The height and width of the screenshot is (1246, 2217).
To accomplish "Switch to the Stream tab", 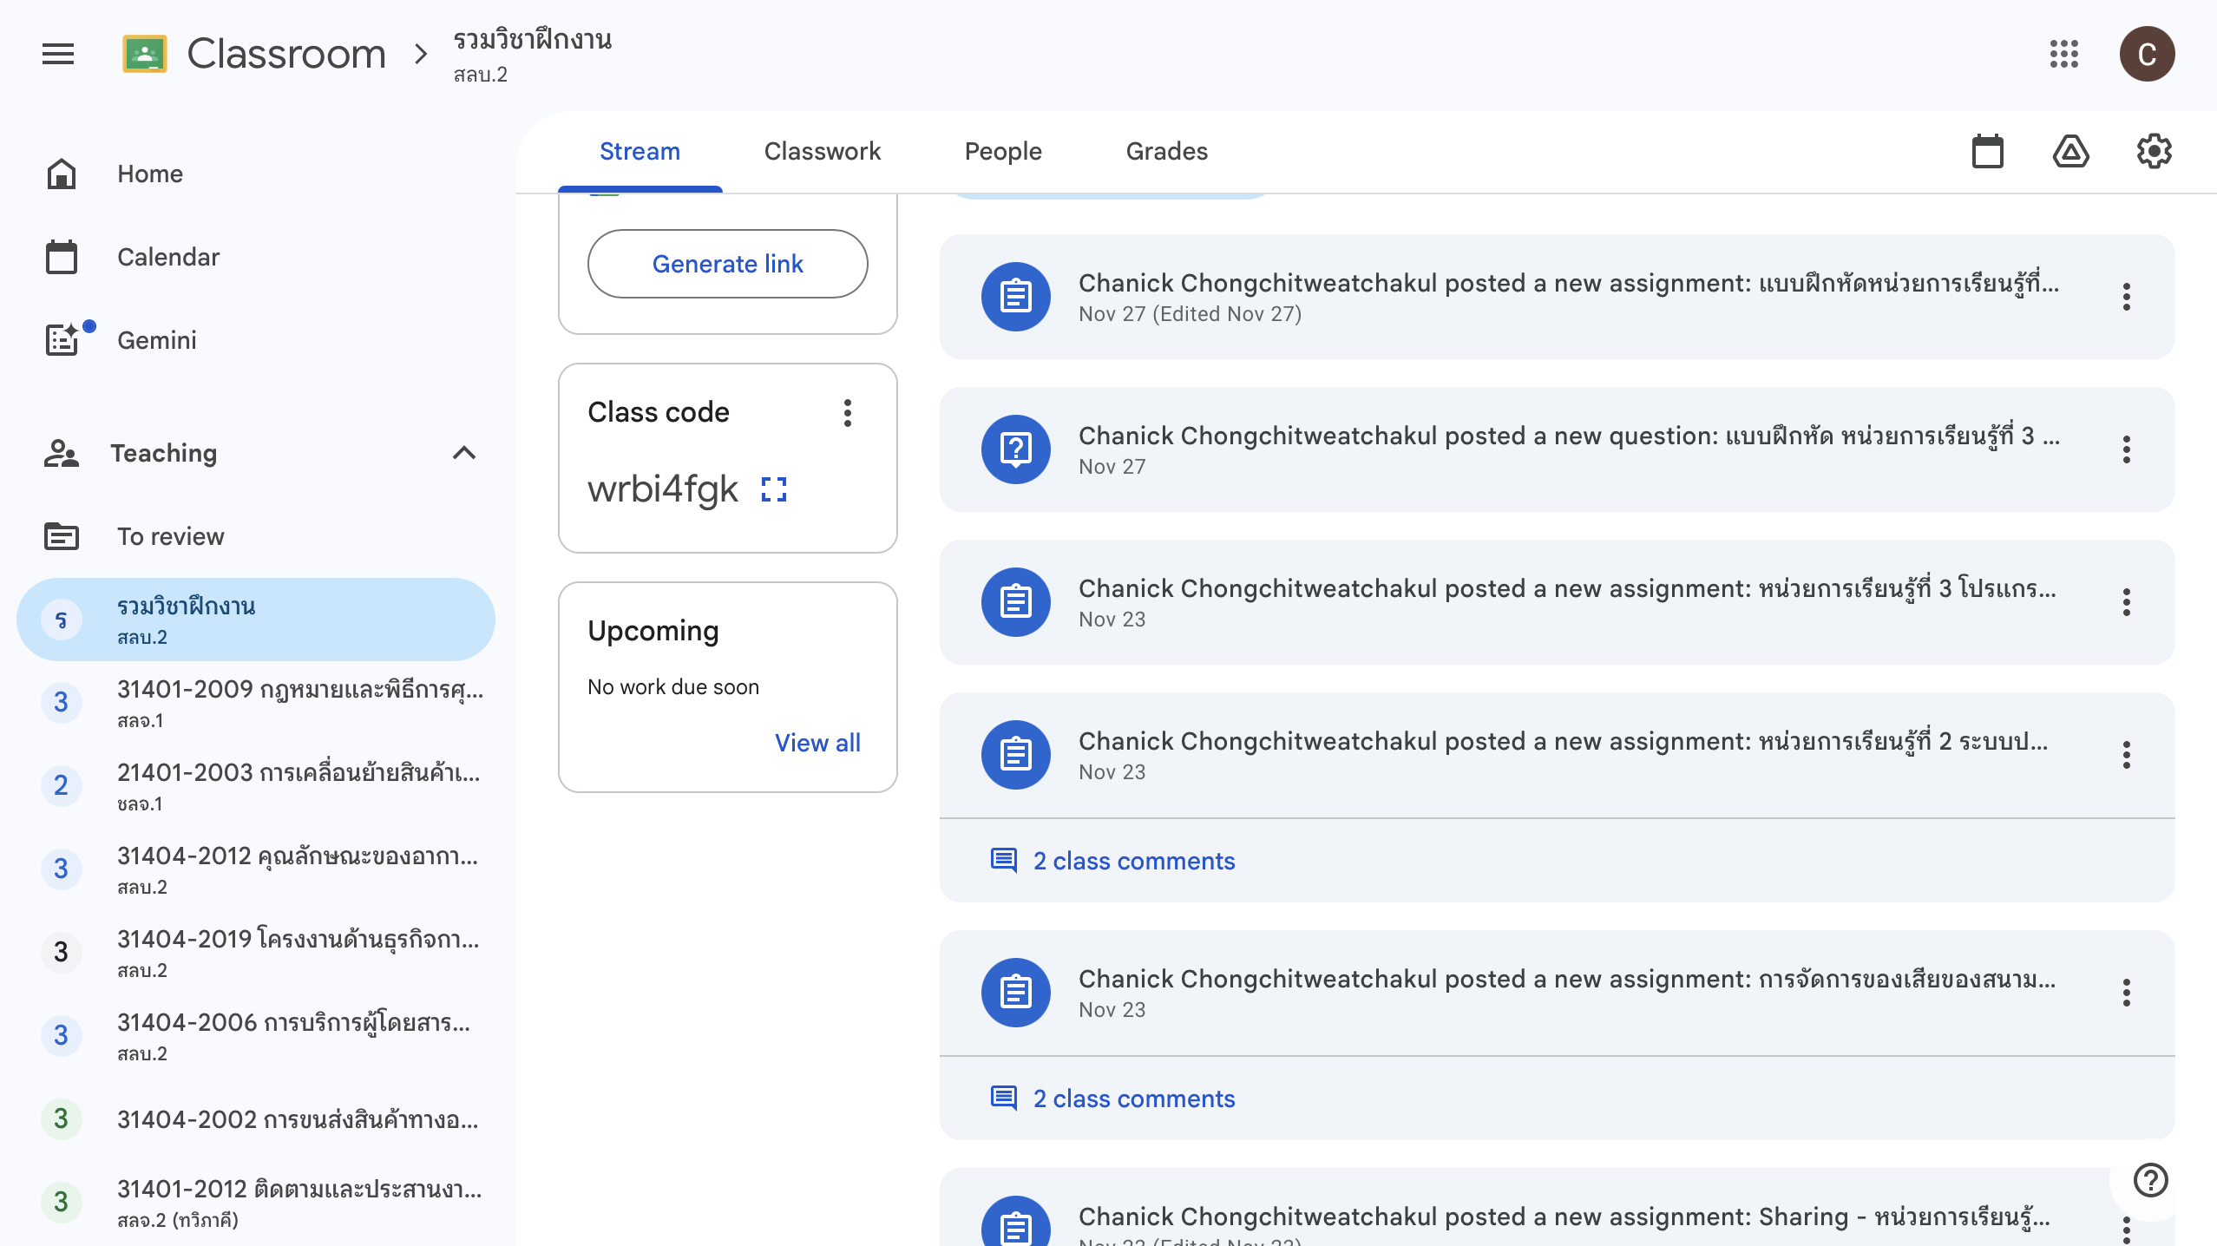I will (x=640, y=152).
